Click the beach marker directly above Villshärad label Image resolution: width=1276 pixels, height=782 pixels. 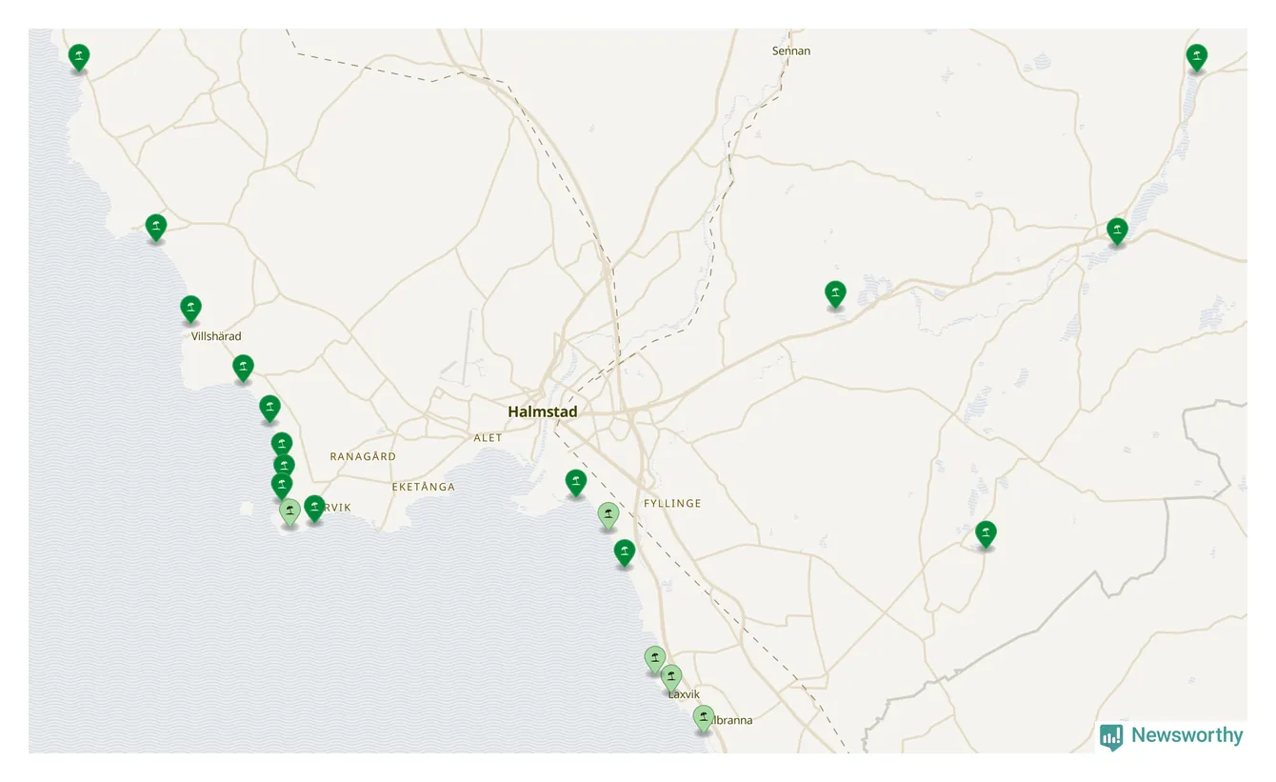click(190, 309)
